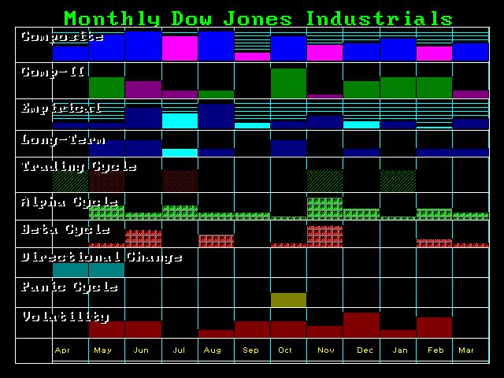Viewport: 504px width, 378px height.
Task: Click the dark red Volatility bar in December
Action: point(361,324)
